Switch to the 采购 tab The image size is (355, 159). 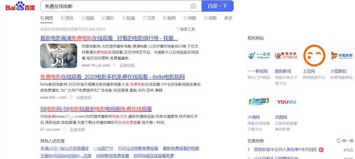pyautogui.click(x=210, y=18)
